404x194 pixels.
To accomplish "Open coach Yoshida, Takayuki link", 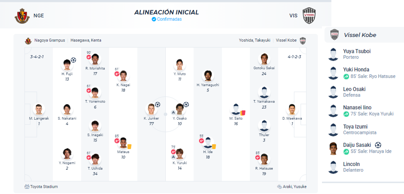I will coord(254,40).
